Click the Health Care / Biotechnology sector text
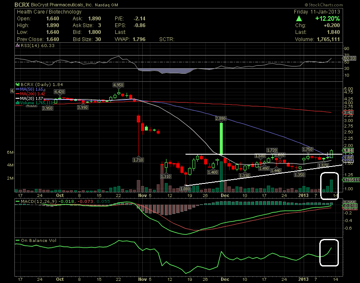This screenshot has width=360, height=283. pyautogui.click(x=49, y=12)
